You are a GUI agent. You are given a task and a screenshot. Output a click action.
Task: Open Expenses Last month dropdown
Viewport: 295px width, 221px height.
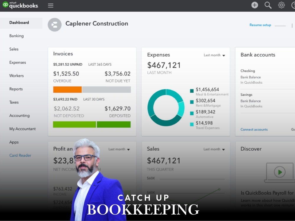pyautogui.click(x=214, y=55)
